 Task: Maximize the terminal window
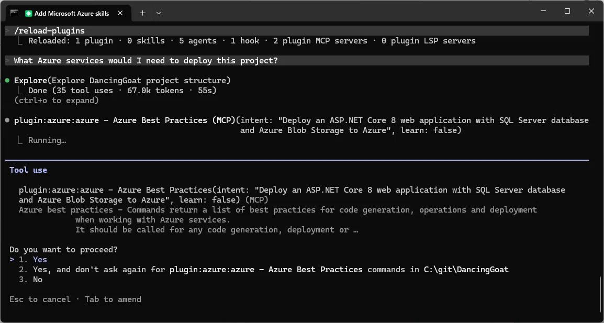567,11
